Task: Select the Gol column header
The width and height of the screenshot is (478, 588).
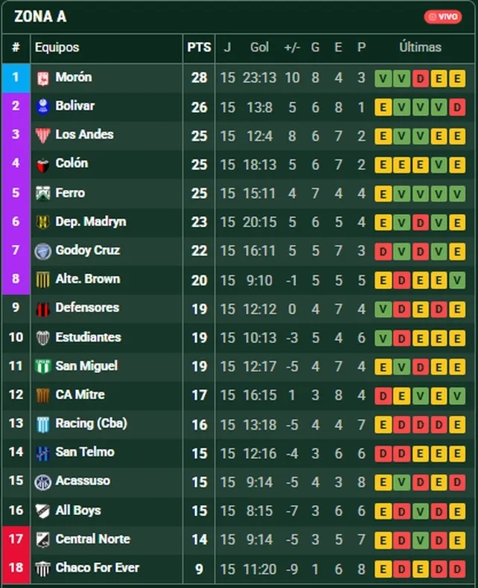Action: (259, 48)
